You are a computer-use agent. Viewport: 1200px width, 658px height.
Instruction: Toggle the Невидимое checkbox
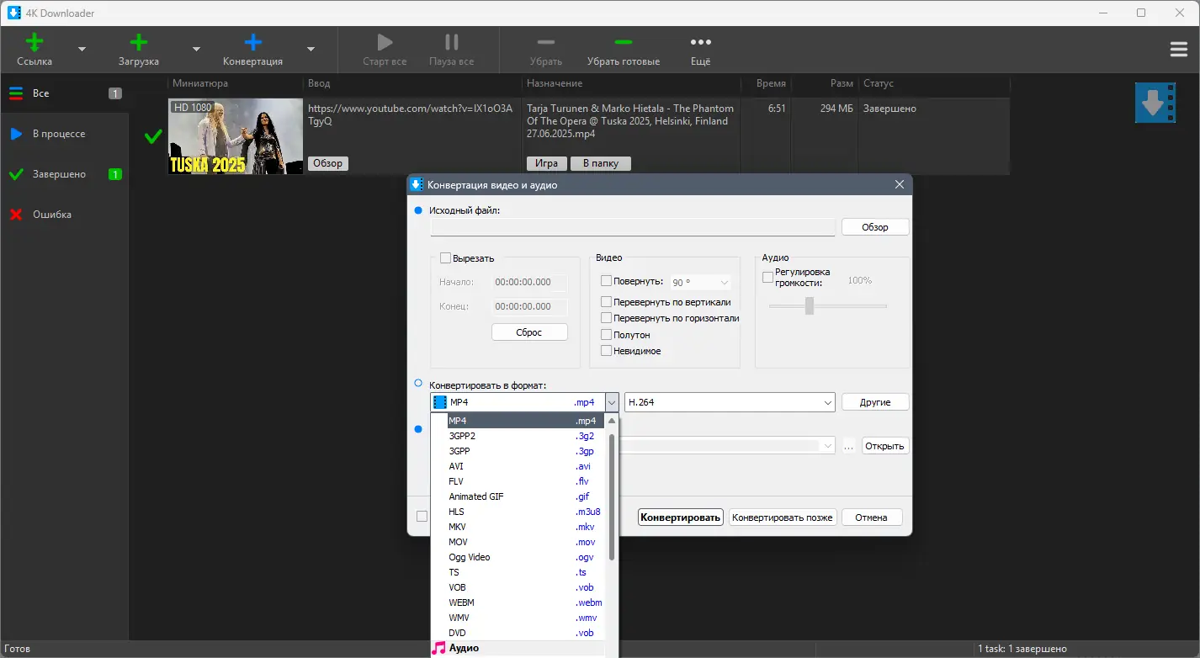point(606,351)
